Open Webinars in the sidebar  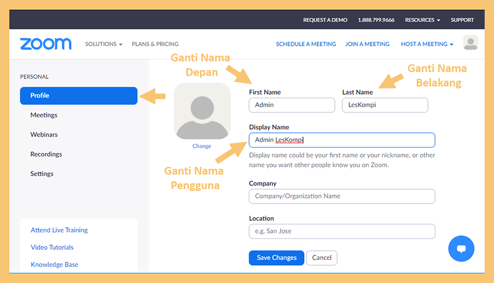[x=44, y=134]
